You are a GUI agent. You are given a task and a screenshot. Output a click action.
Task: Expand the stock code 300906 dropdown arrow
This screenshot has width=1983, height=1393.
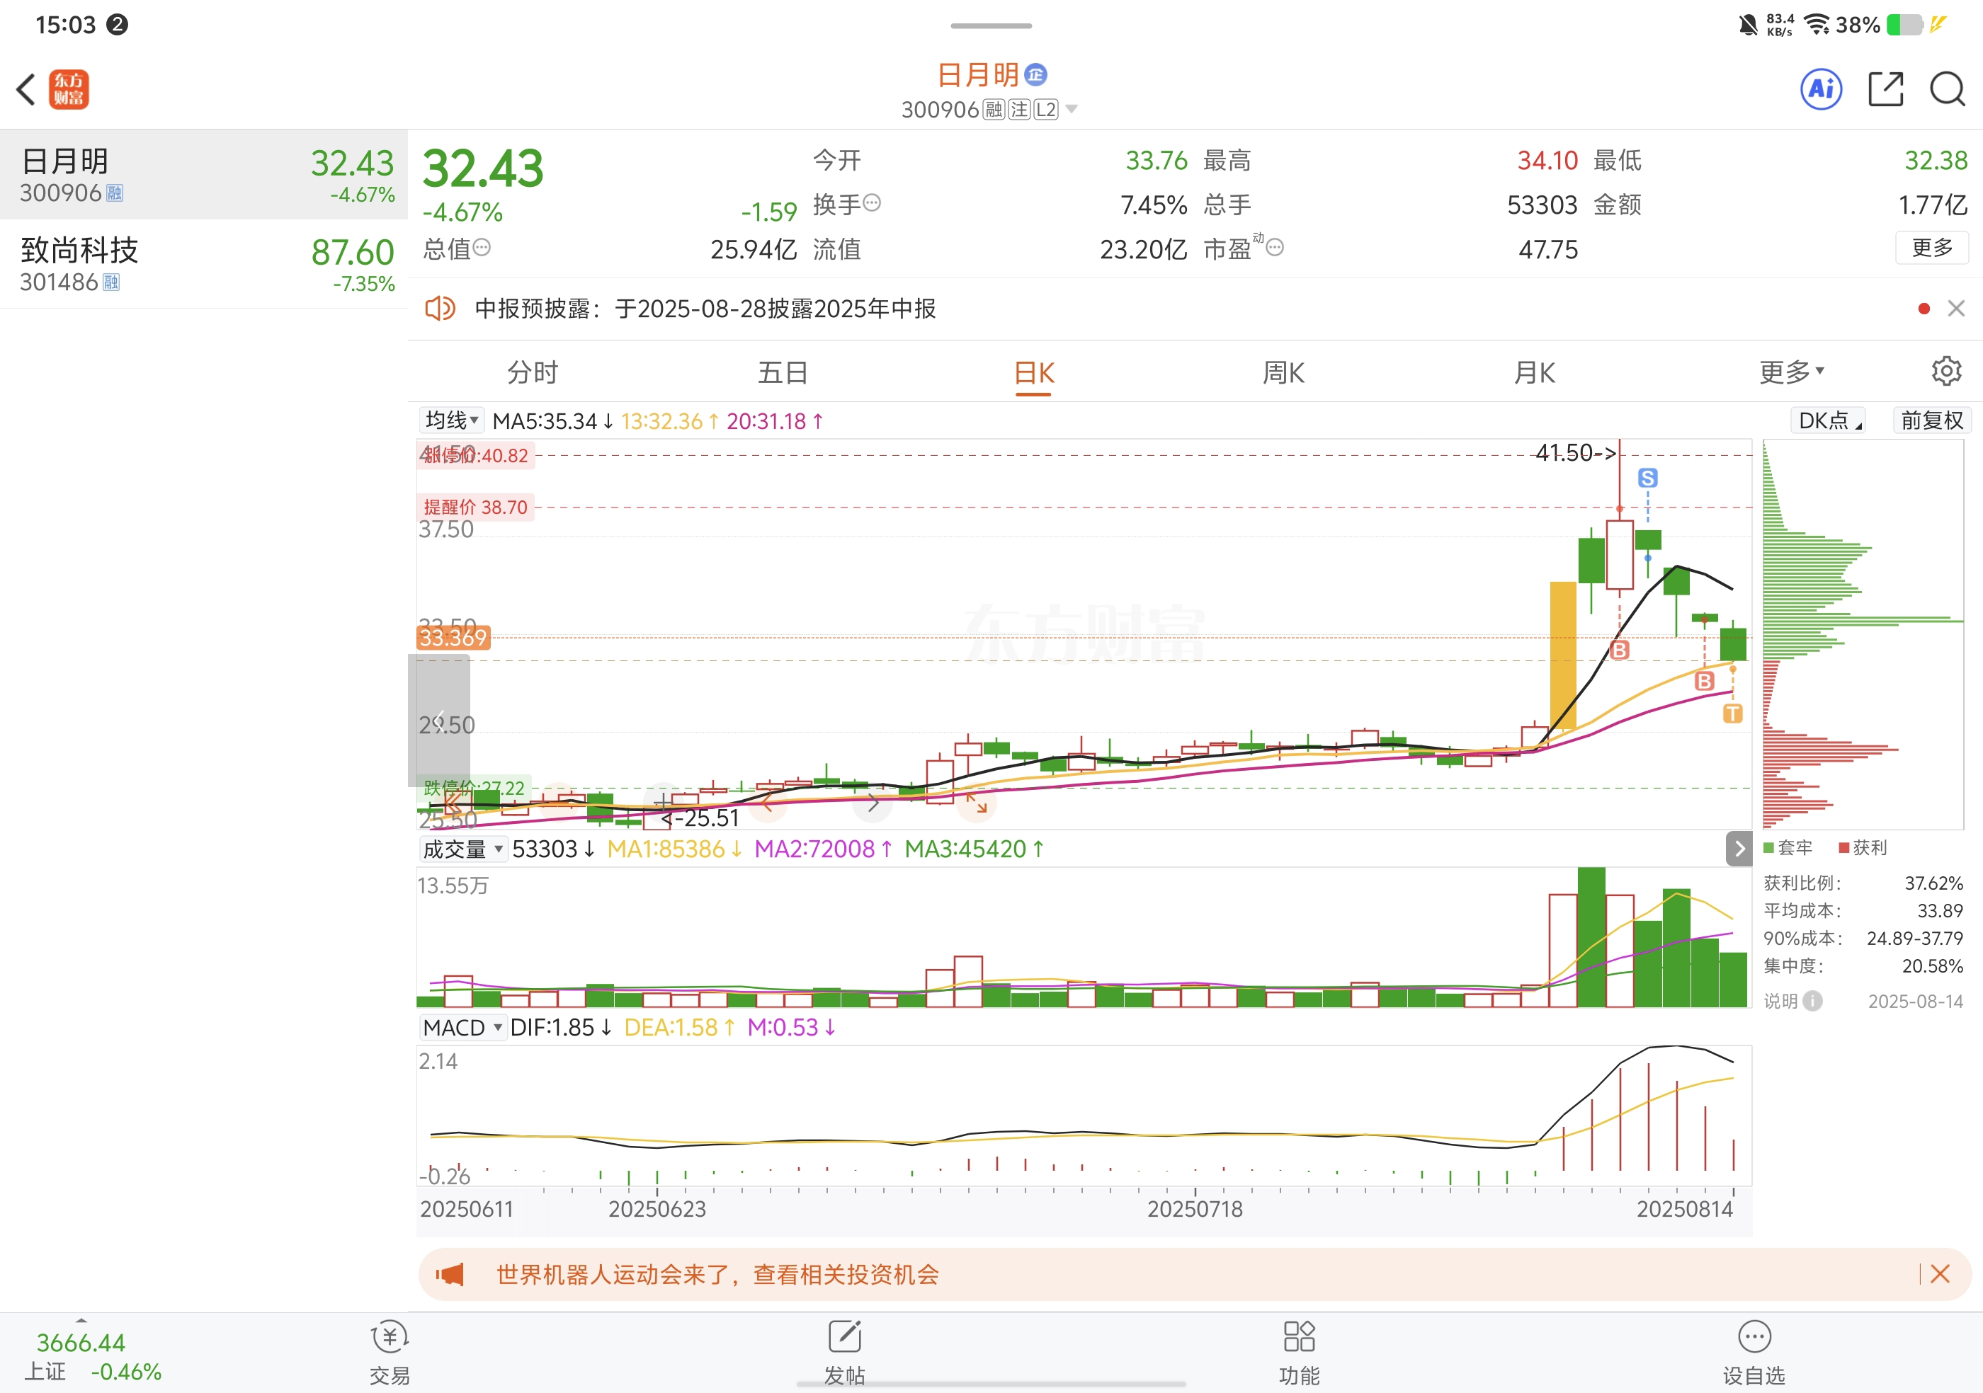[1072, 109]
